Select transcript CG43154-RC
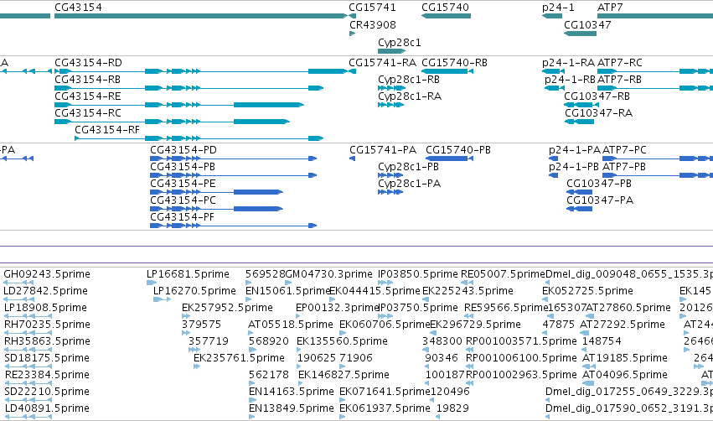The height and width of the screenshot is (421, 713). [x=172, y=122]
